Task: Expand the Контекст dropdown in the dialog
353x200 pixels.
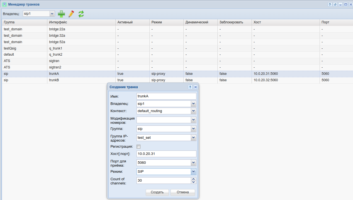Action: click(x=193, y=111)
